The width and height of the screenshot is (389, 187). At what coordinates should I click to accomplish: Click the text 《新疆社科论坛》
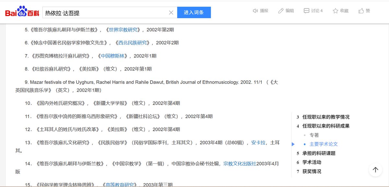143,116
